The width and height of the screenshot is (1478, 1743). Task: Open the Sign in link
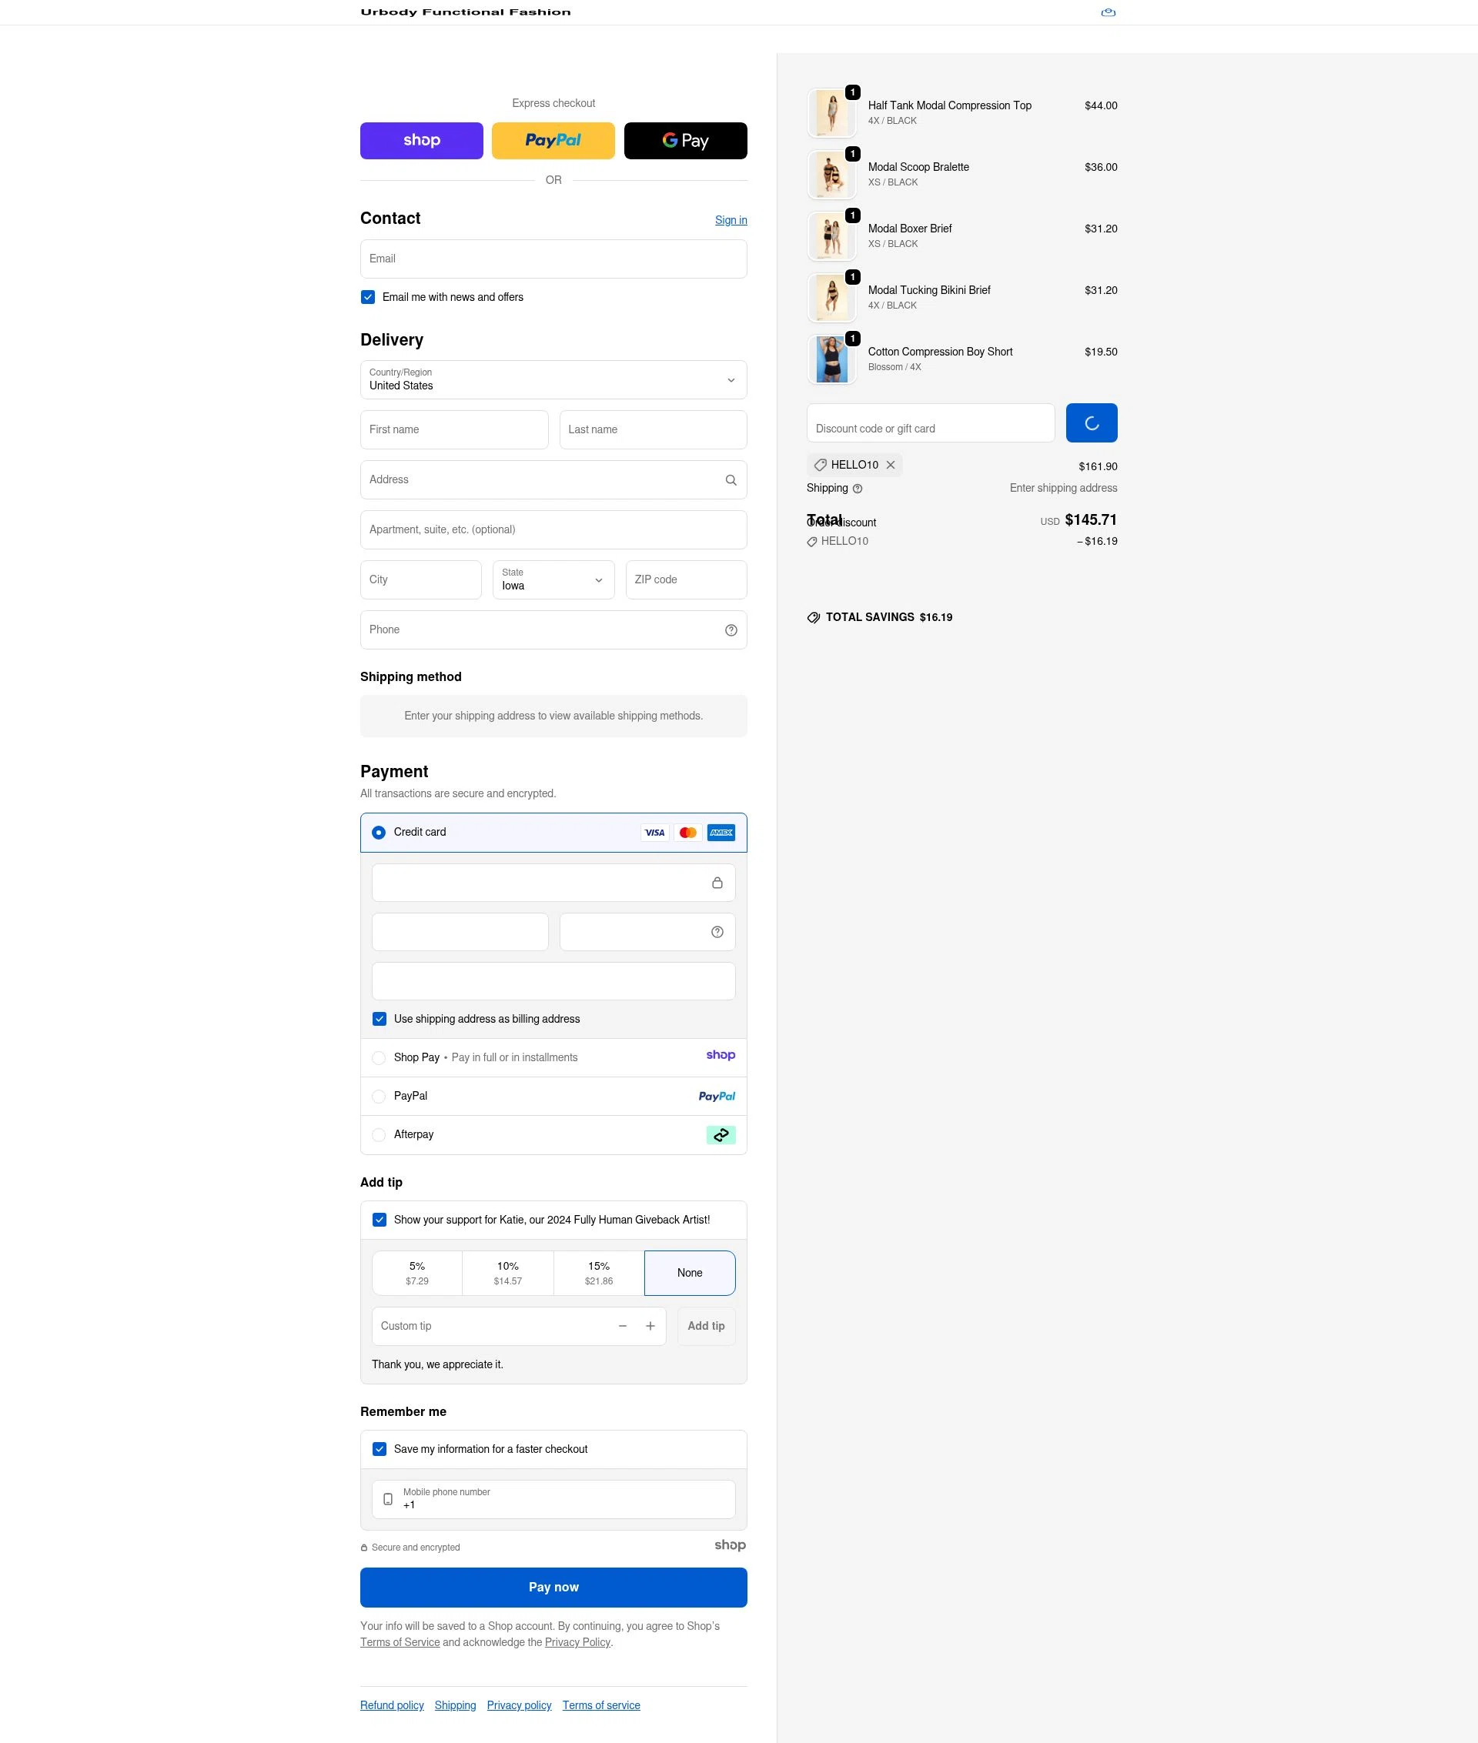[x=730, y=219]
